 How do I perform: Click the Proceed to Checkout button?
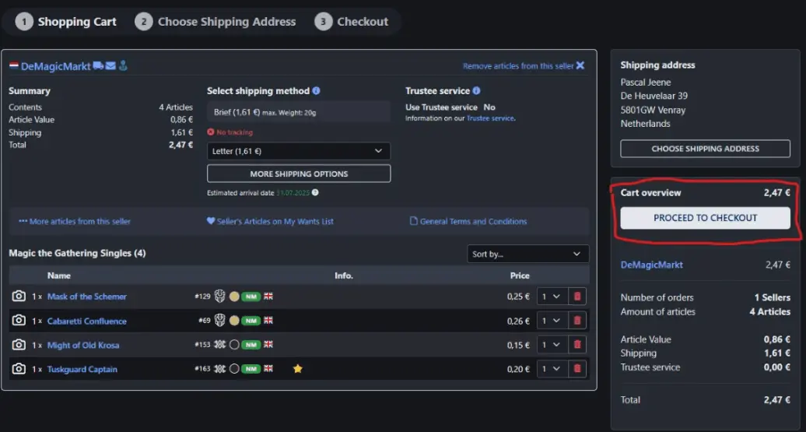tap(705, 218)
